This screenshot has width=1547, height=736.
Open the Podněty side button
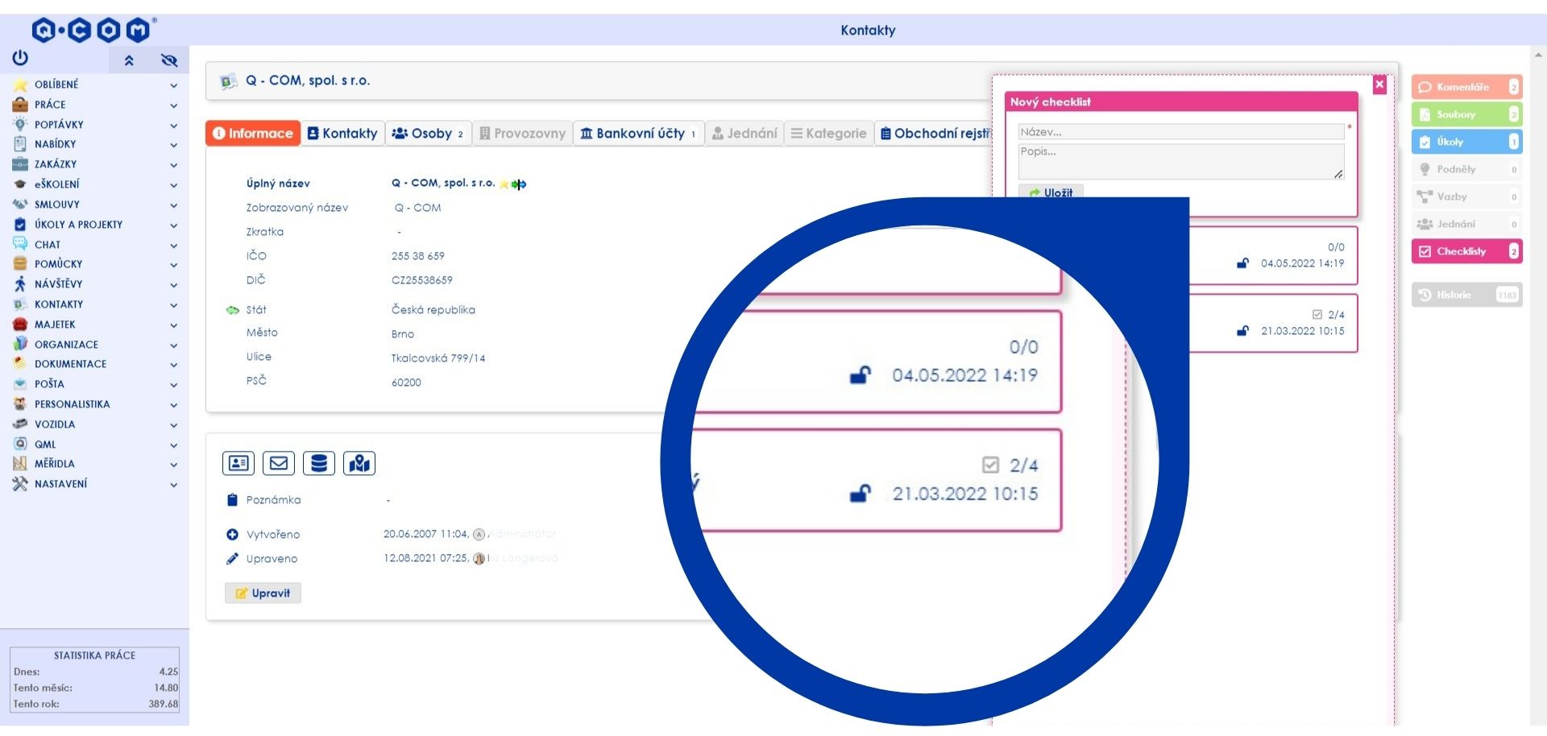(1466, 169)
